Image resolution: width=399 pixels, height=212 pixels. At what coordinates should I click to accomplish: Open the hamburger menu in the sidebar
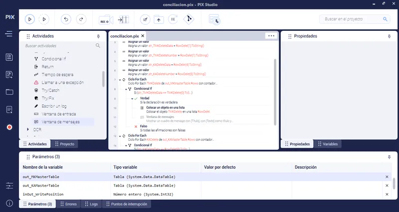8,34
